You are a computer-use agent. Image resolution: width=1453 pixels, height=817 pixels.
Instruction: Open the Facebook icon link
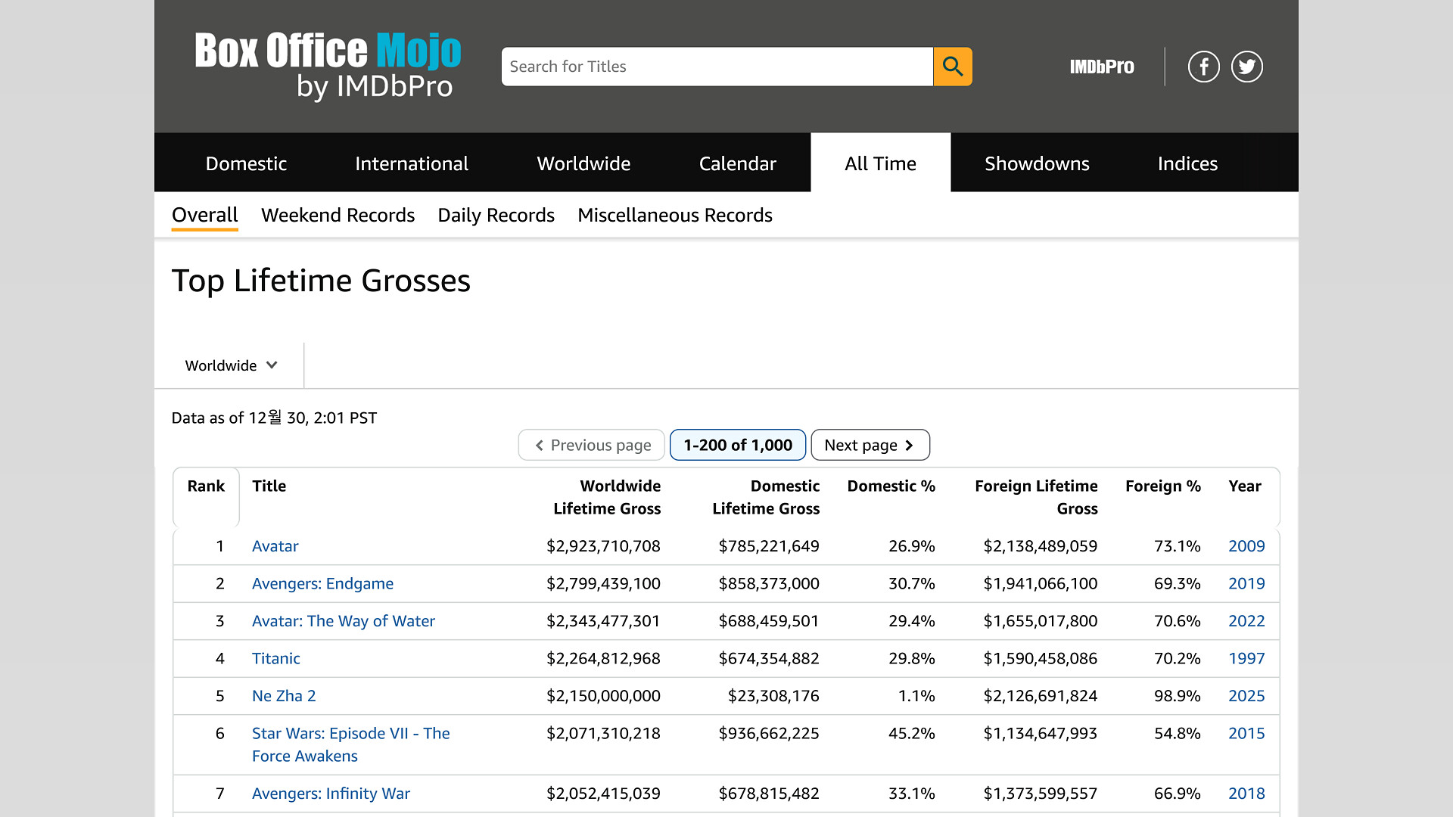point(1203,67)
